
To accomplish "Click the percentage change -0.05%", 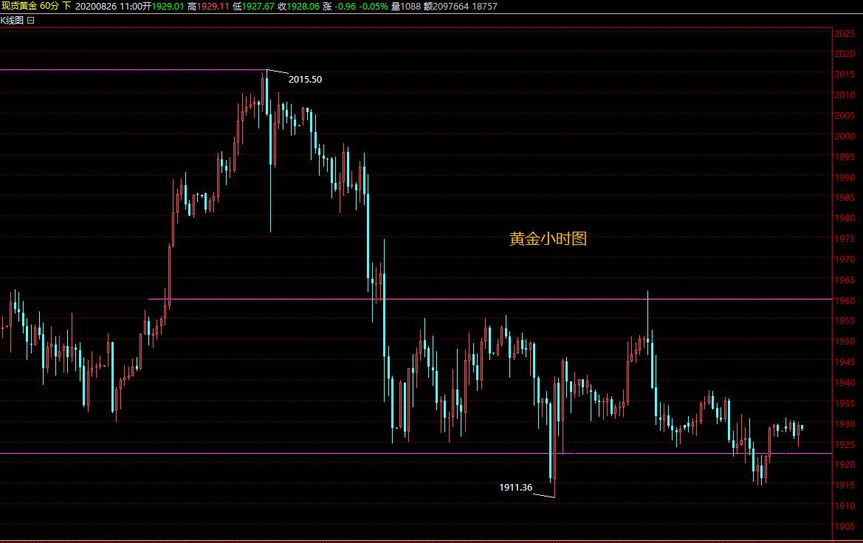I will click(x=374, y=6).
